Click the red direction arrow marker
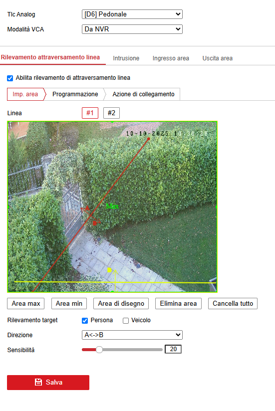 (x=90, y=215)
